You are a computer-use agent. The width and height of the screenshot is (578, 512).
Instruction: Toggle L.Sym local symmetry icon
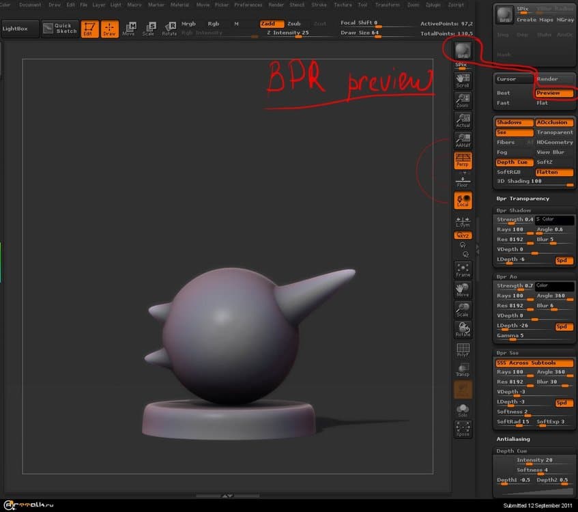click(463, 222)
